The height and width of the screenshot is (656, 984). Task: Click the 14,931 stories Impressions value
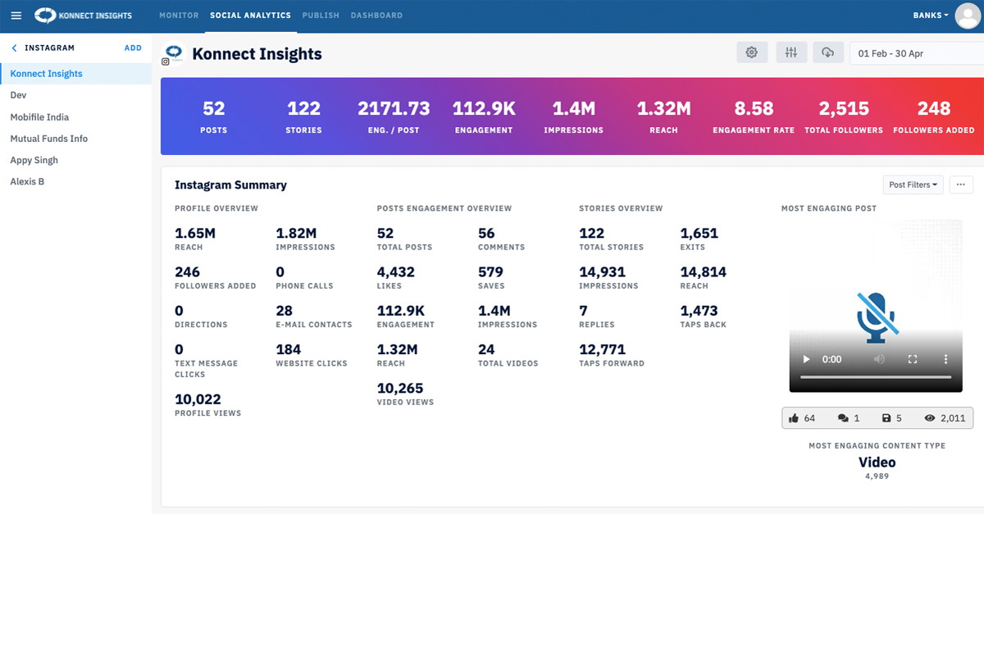pos(602,272)
